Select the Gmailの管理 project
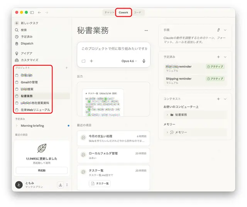Screen dimensions: 247x207 click(29, 82)
